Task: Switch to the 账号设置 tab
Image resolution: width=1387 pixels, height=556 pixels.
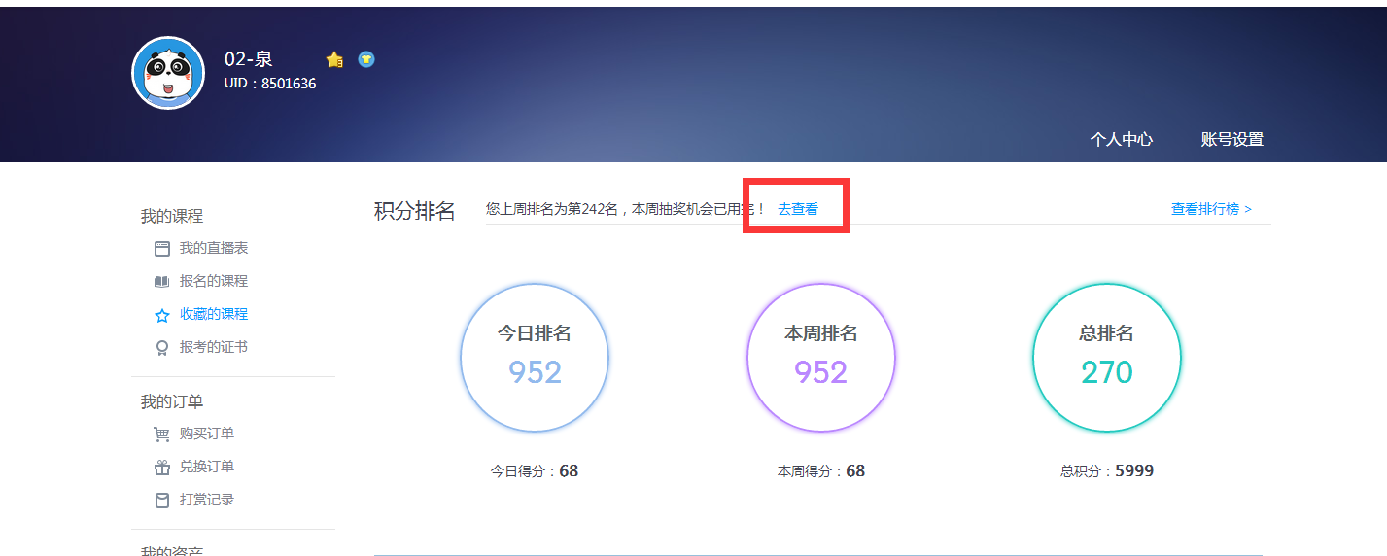Action: pyautogui.click(x=1231, y=139)
